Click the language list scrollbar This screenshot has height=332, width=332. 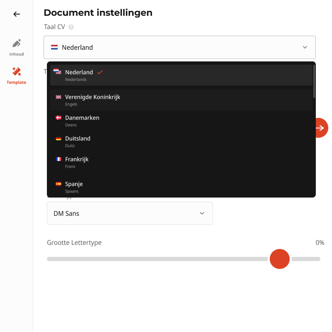tap(314, 81)
